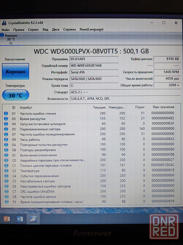Click status icon for Включения/отключения

point(6,155)
